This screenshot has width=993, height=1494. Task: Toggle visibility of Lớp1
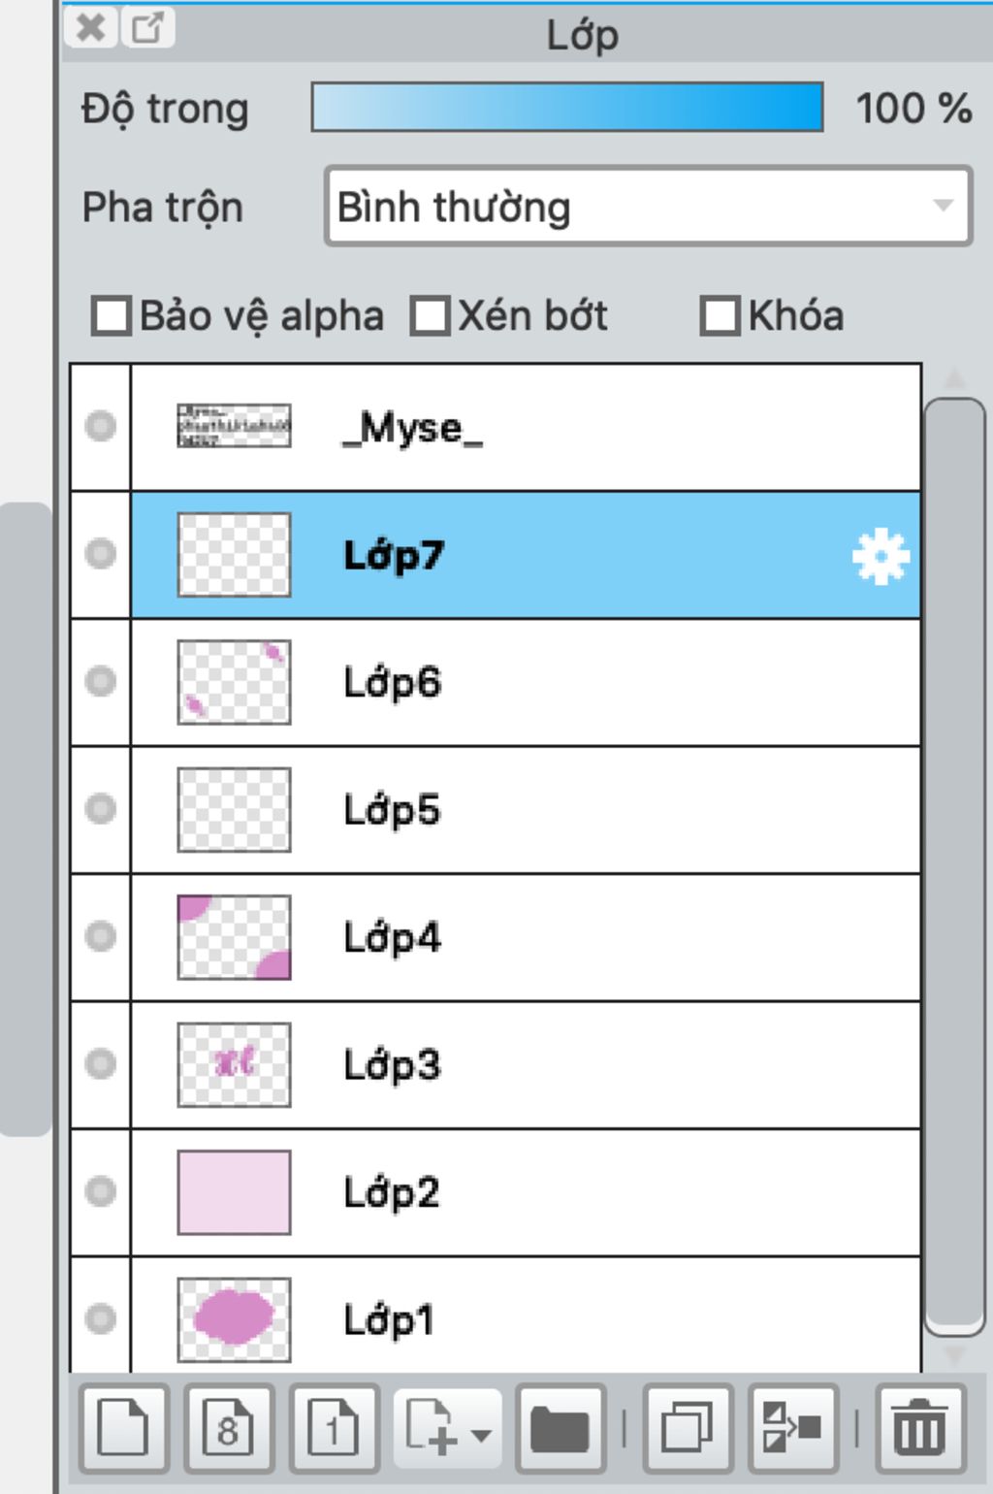[x=101, y=1316]
